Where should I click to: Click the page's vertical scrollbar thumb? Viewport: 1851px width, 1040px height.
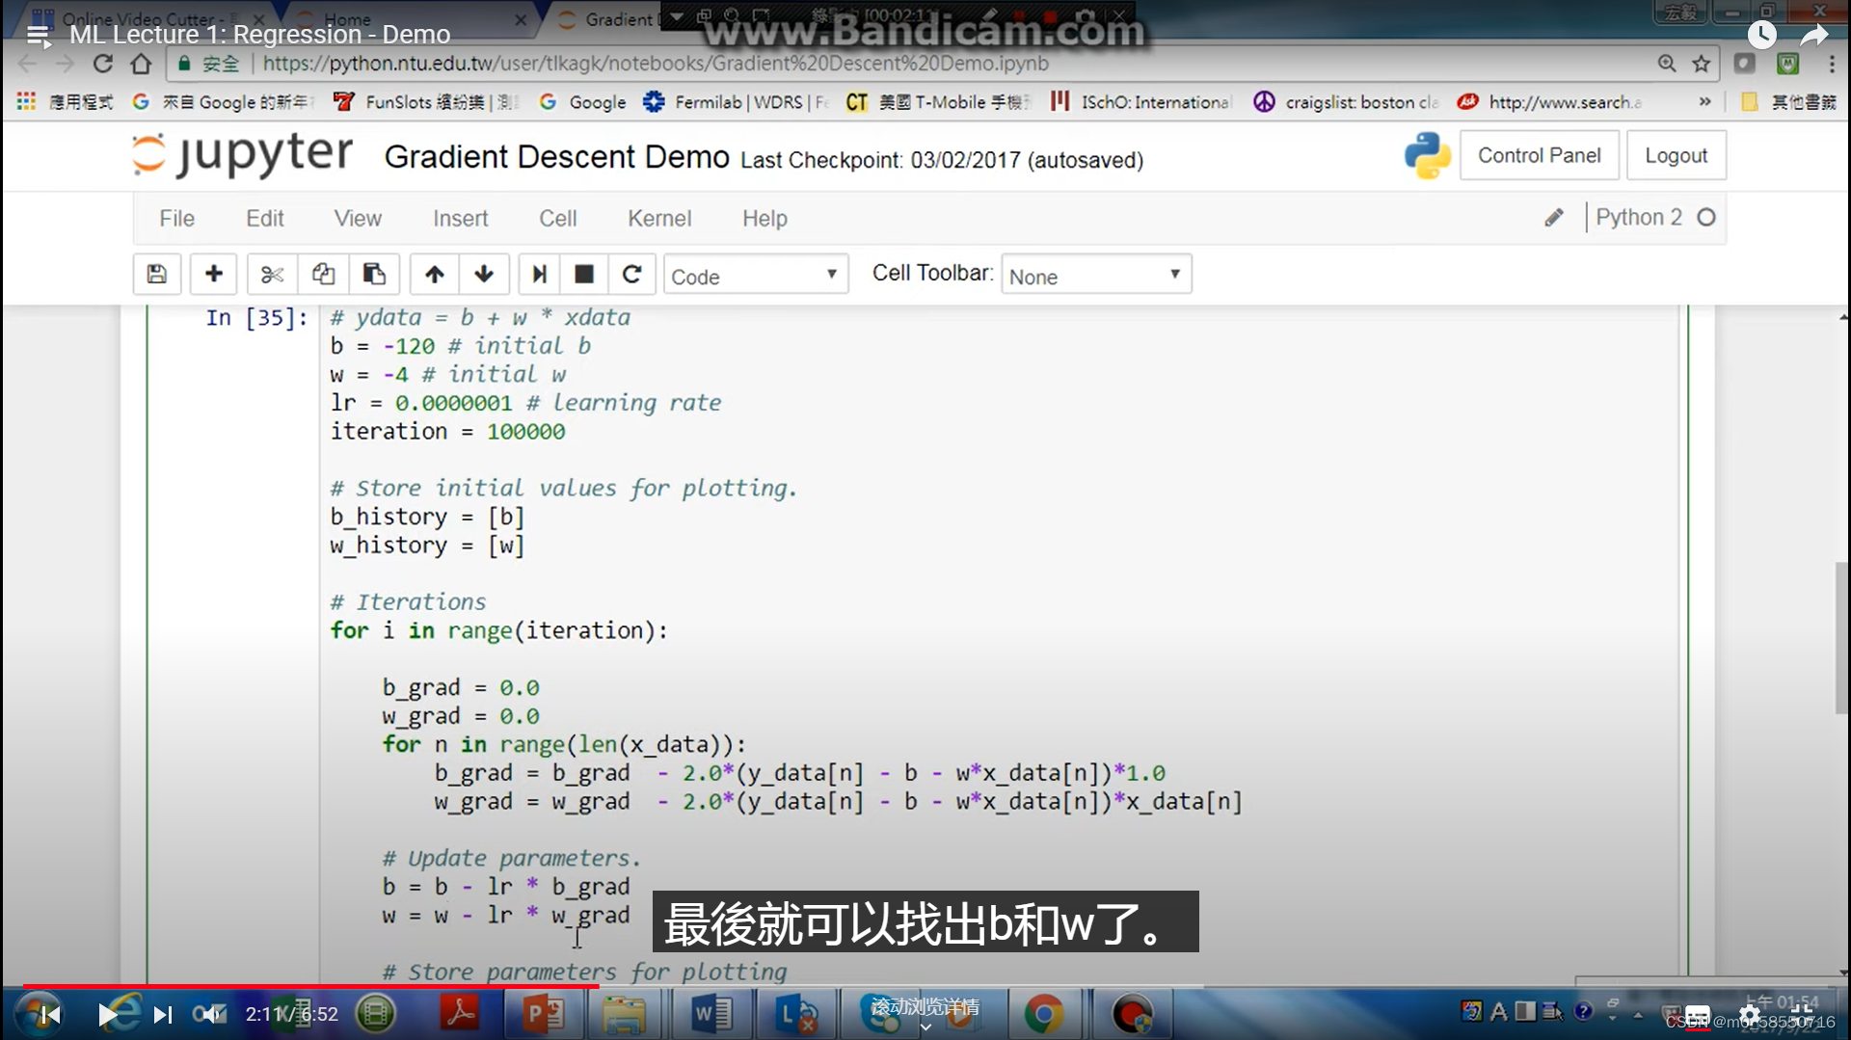coord(1842,636)
